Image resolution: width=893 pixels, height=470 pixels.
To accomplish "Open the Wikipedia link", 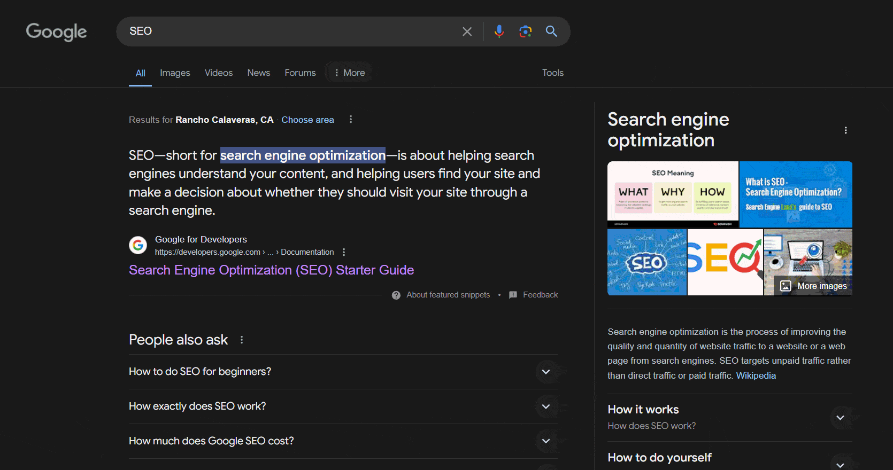I will pyautogui.click(x=756, y=375).
